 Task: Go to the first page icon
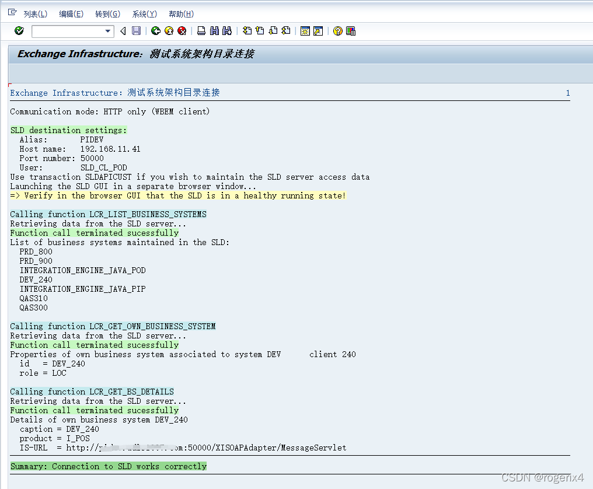pos(247,31)
